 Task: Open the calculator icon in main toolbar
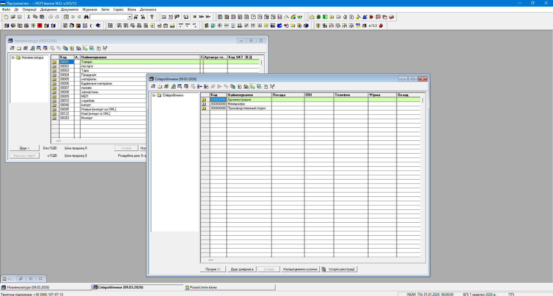pos(164,17)
